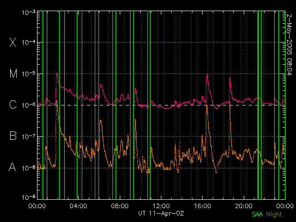Click the UT 11-Apr-02 axis title
Viewport: 296px width, 222px height.
point(161,214)
